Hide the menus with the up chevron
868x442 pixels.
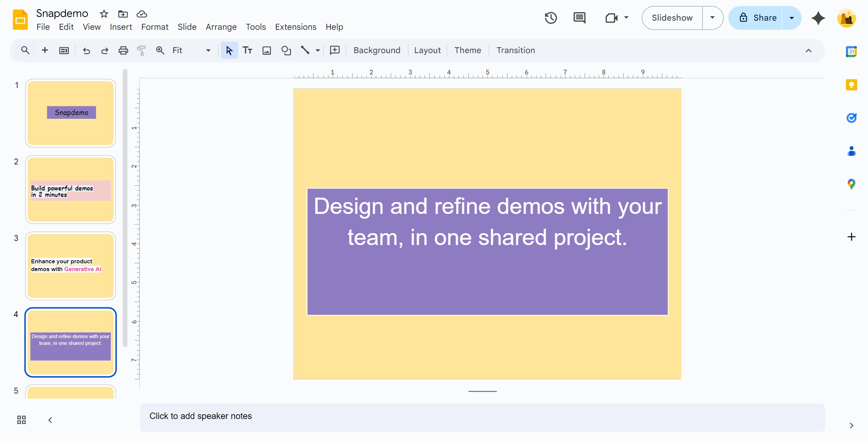808,50
